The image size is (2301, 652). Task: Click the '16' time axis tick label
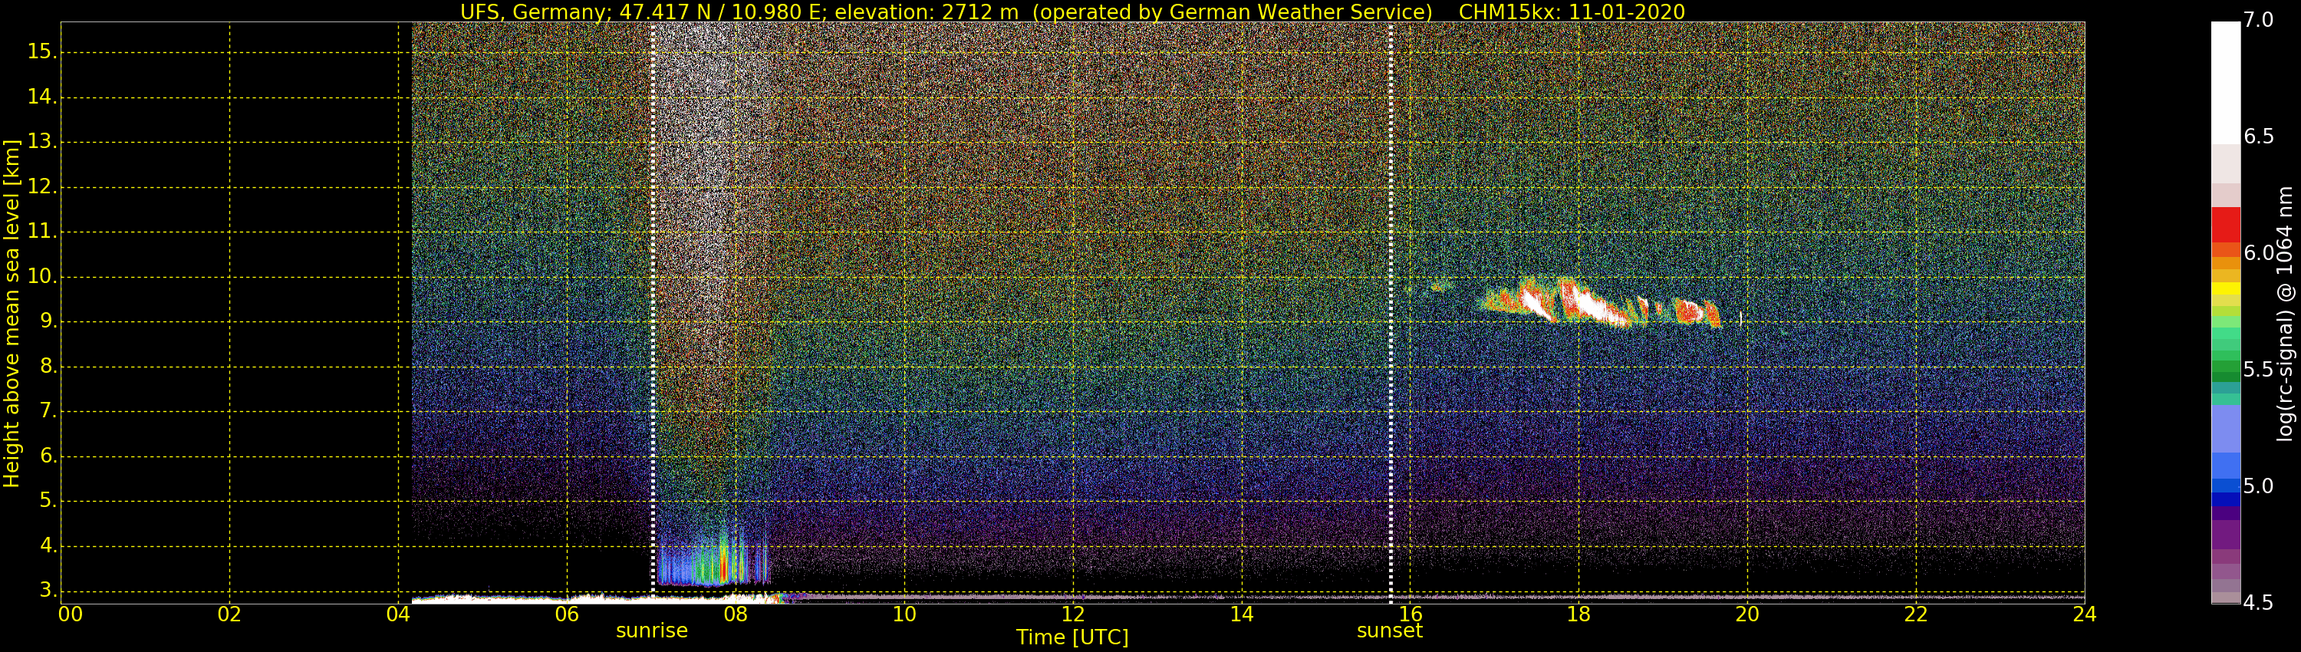[1410, 614]
